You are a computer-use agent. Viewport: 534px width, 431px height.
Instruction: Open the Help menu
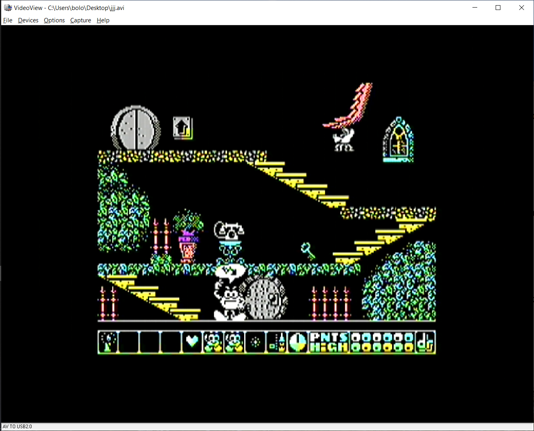coord(103,20)
